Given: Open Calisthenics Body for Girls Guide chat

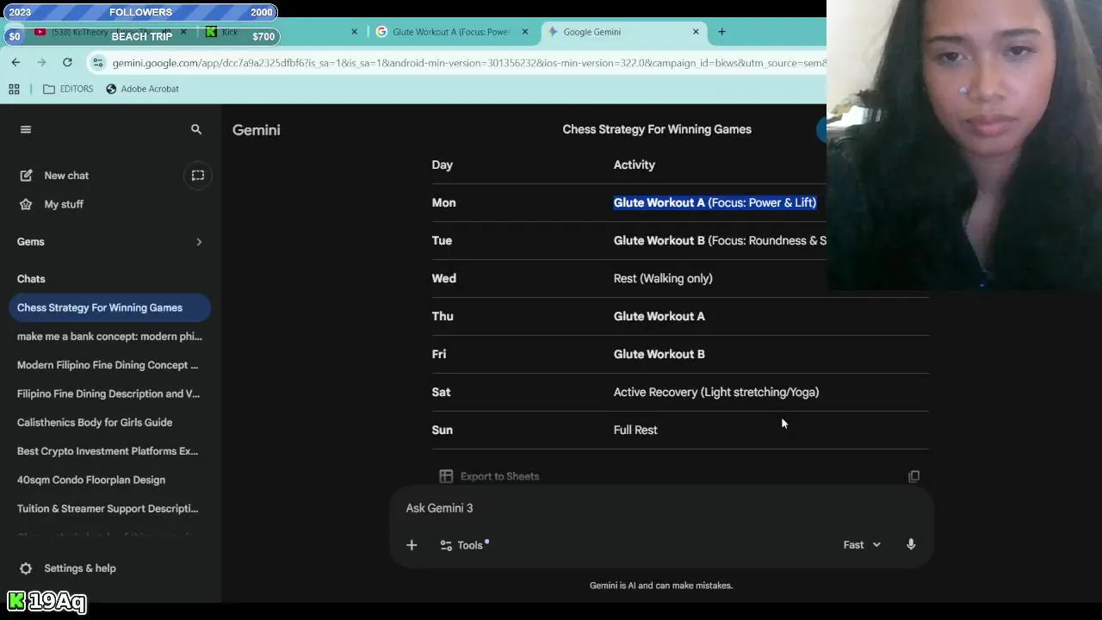Looking at the screenshot, I should (x=110, y=422).
